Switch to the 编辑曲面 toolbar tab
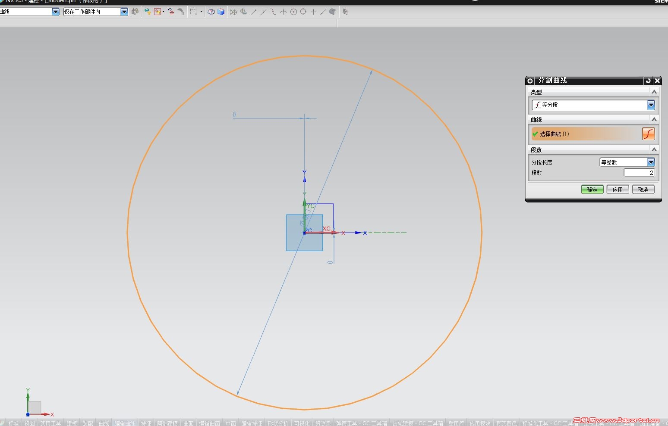The image size is (668, 426). pyautogui.click(x=210, y=423)
